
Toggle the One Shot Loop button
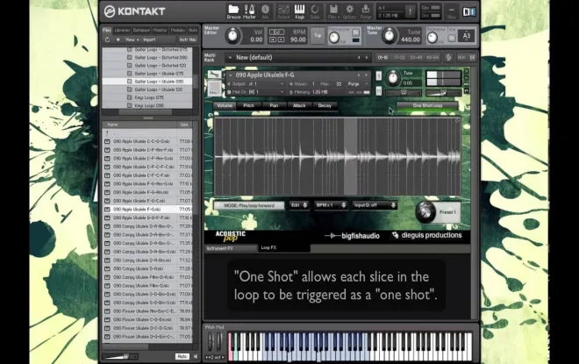point(427,105)
